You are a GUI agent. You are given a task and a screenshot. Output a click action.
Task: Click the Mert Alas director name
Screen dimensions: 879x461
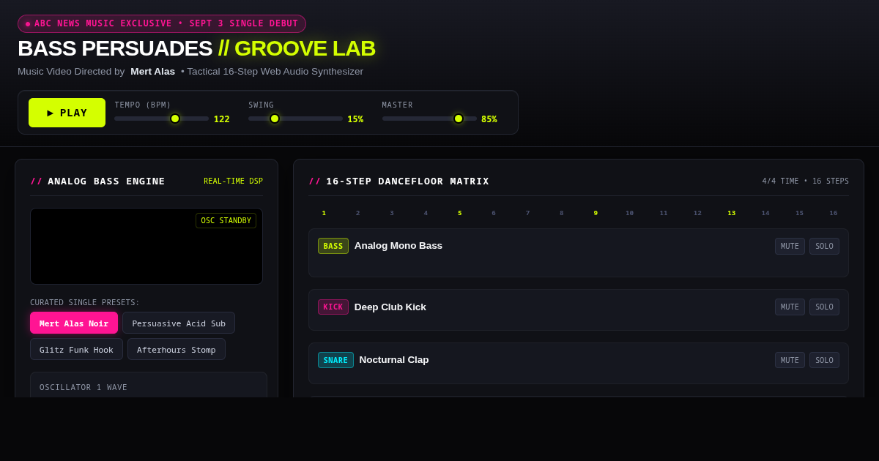pos(152,71)
